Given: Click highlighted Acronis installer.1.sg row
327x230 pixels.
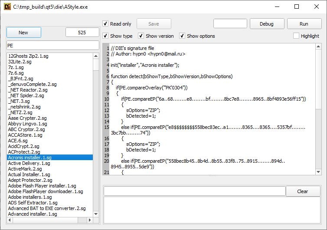Looking at the screenshot, I should (50, 158).
